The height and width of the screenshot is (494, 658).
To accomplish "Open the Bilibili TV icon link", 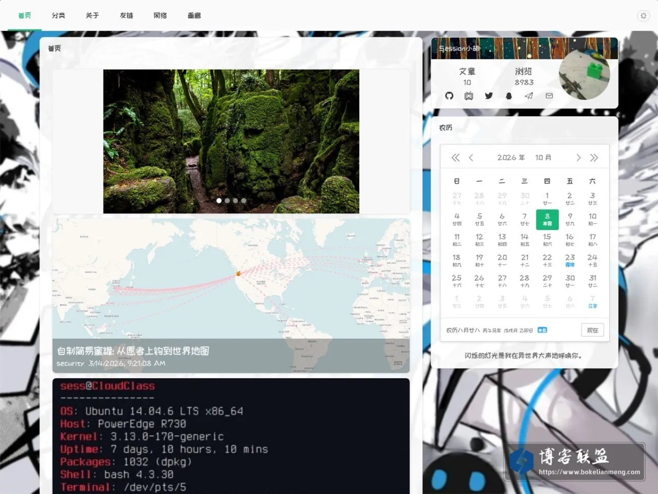I will coord(469,96).
